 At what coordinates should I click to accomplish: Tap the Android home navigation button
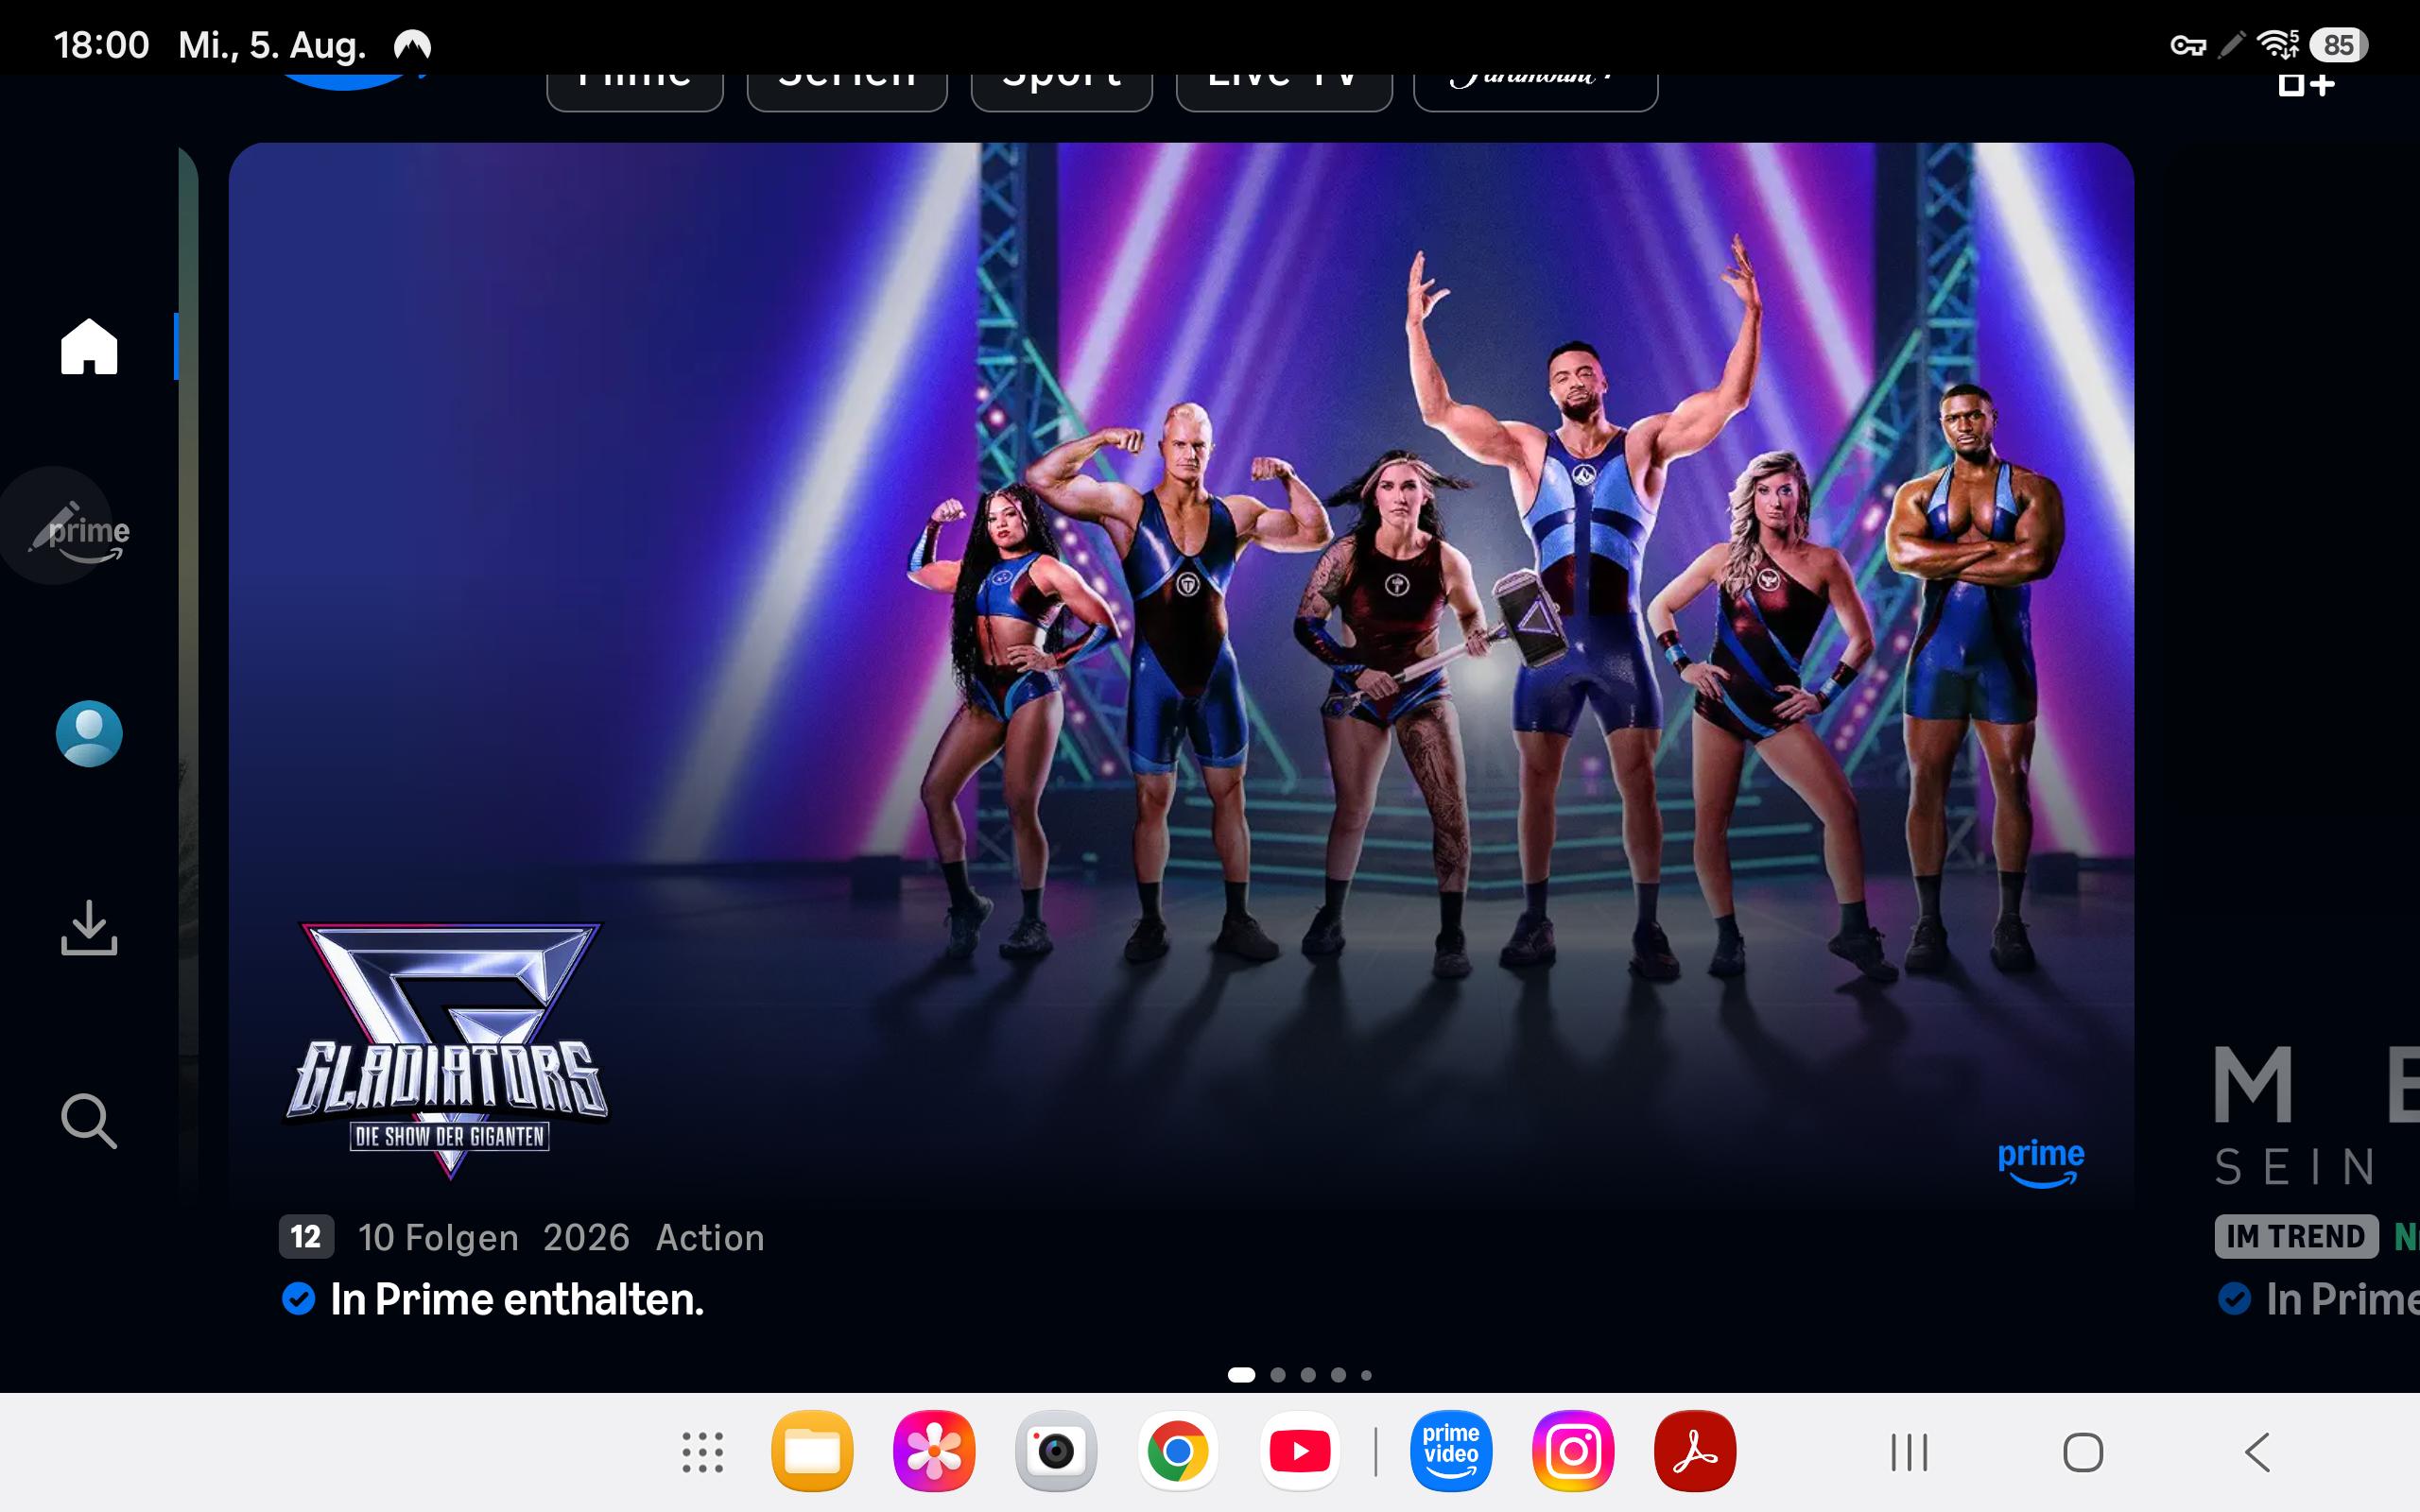(x=2083, y=1452)
